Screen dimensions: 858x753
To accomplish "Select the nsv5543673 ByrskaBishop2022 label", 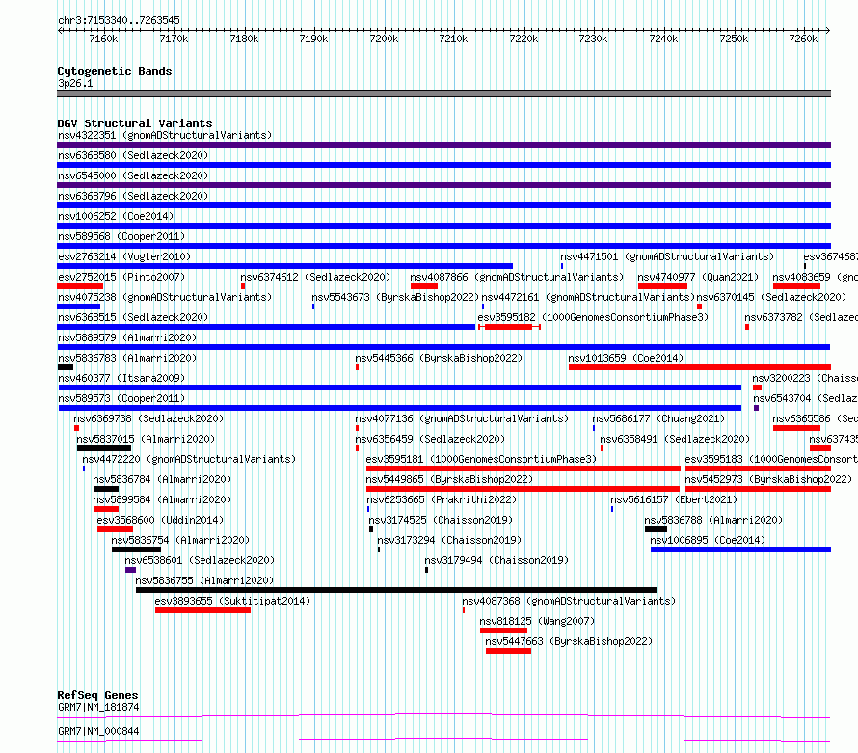I will click(395, 297).
